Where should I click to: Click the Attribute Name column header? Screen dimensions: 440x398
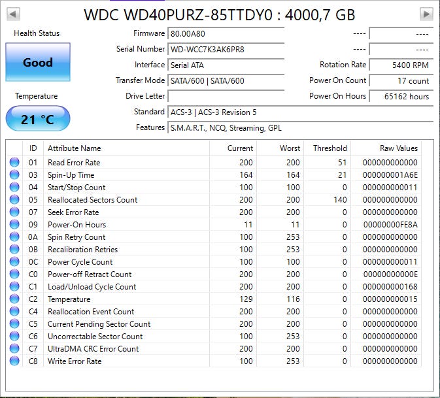coord(127,148)
